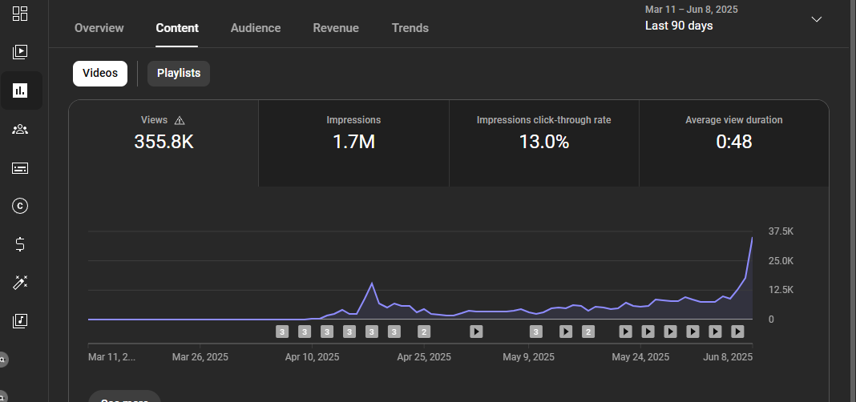Open Customization magic wand icon
This screenshot has width=856, height=402.
point(21,283)
